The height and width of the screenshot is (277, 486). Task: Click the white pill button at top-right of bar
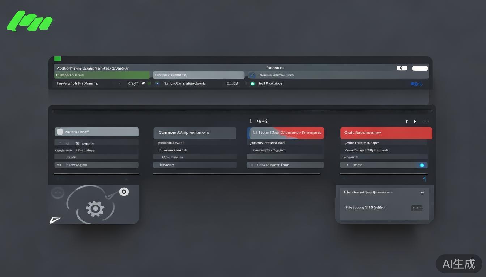point(420,68)
